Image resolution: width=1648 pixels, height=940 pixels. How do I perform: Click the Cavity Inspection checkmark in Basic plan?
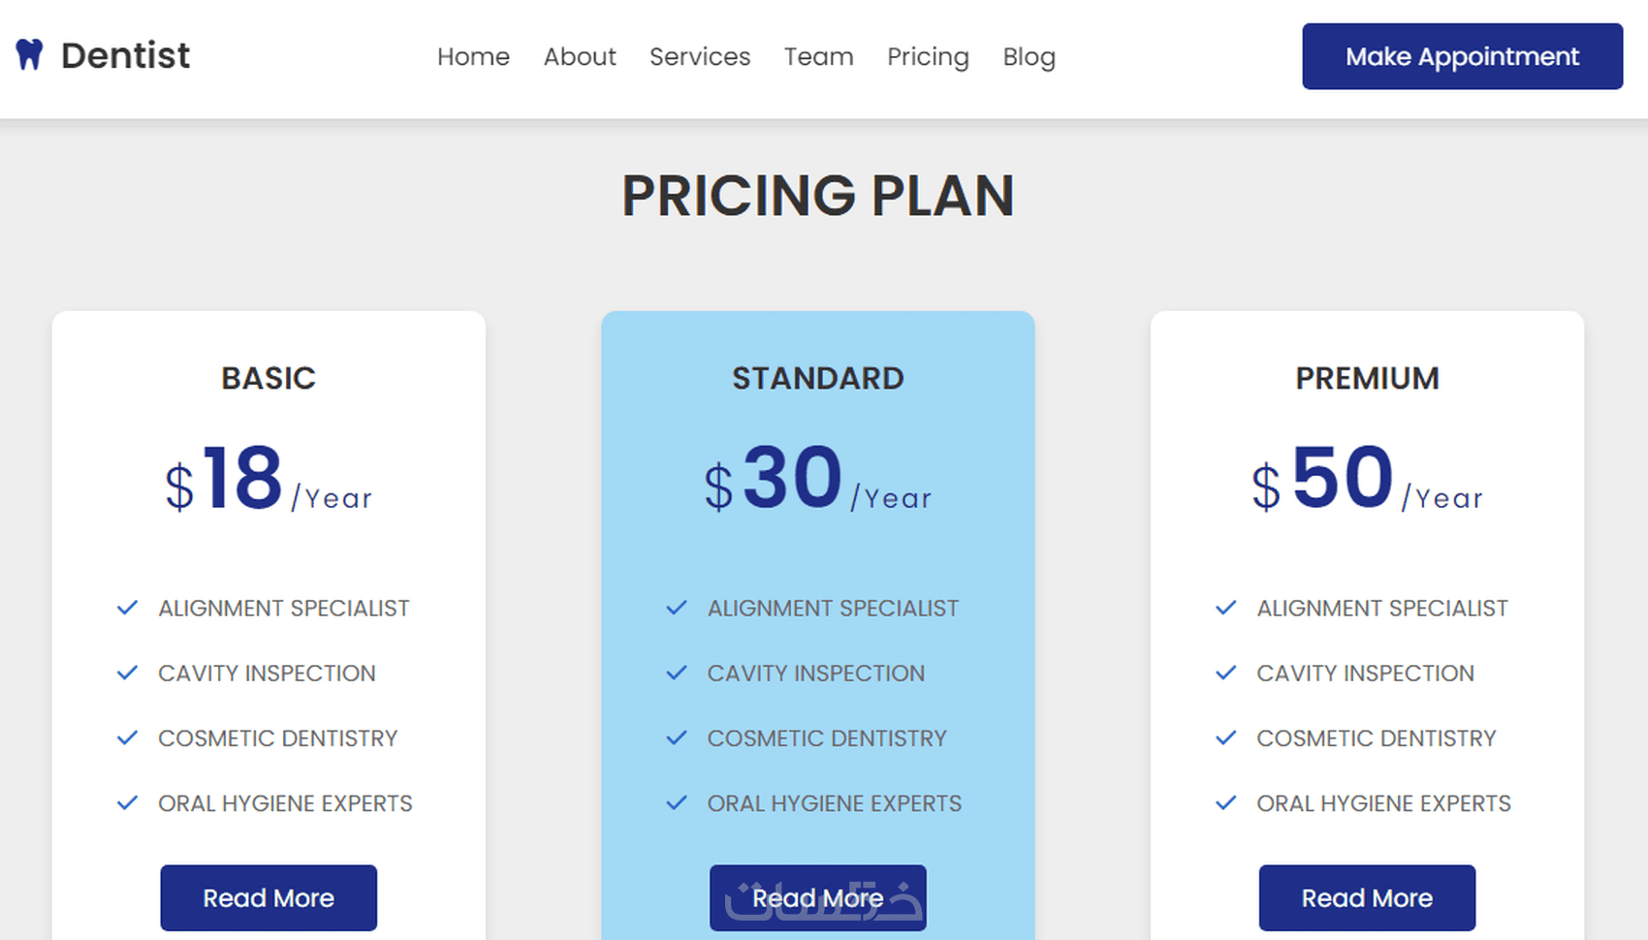coord(127,674)
